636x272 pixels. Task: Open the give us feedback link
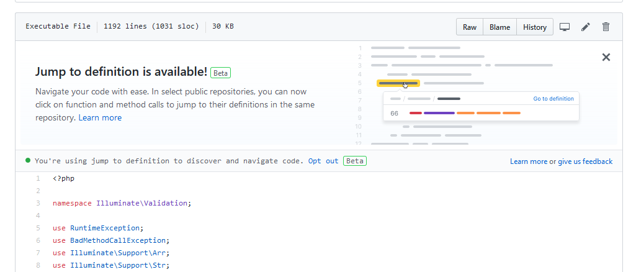point(585,161)
